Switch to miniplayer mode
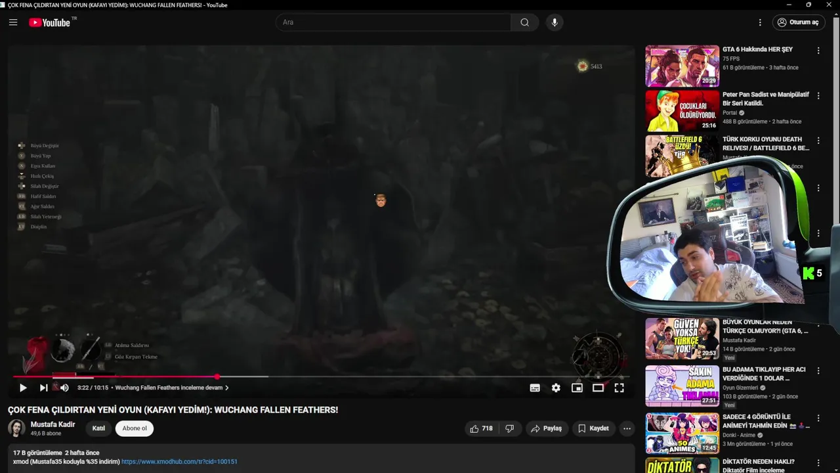840x473 pixels. 577,388
